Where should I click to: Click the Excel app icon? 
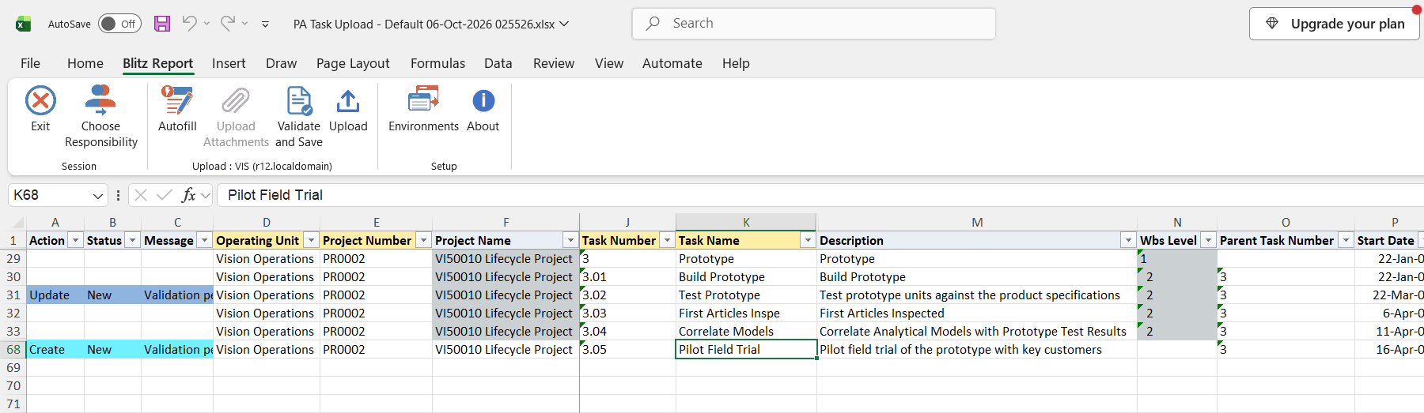point(24,24)
